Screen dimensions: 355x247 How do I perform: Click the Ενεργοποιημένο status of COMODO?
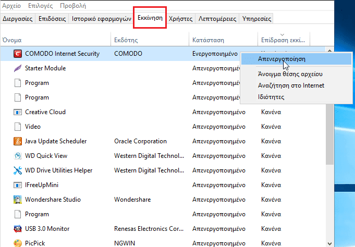[215, 54]
